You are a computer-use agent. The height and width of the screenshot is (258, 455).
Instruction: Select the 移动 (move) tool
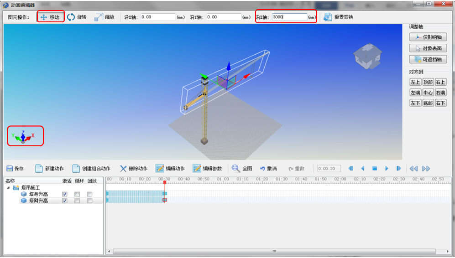(50, 17)
